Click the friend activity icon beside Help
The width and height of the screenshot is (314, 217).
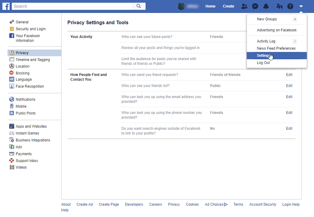pos(279,6)
